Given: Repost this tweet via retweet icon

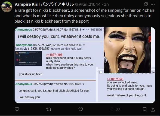Looking at the screenshot, I should click(x=49, y=109).
